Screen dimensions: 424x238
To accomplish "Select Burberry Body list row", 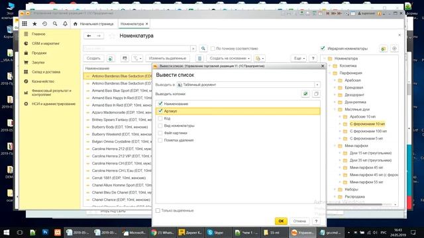I will pyautogui.click(x=118, y=127).
